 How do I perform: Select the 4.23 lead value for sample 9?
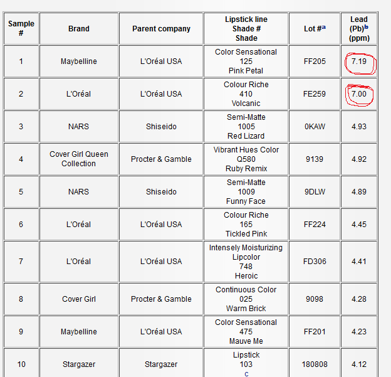coord(359,332)
